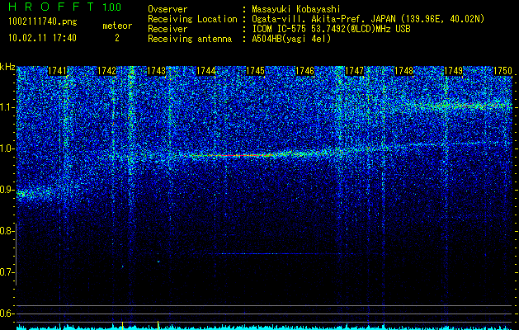This screenshot has width=519, height=330.
Task: Click the cyan signal level strip at bottom
Action: [265, 328]
